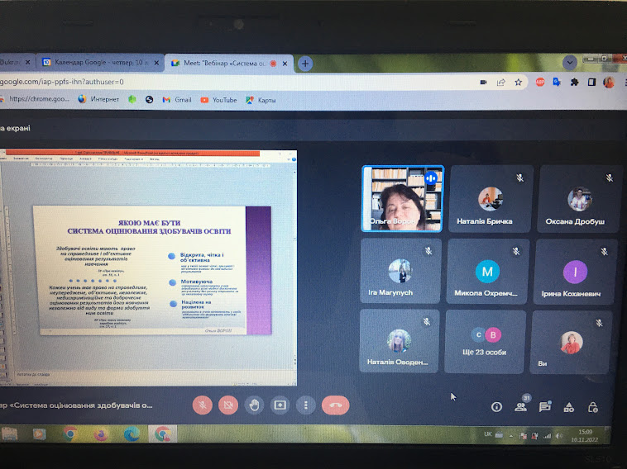
Task: Open a new browser tab
Action: click(x=305, y=64)
